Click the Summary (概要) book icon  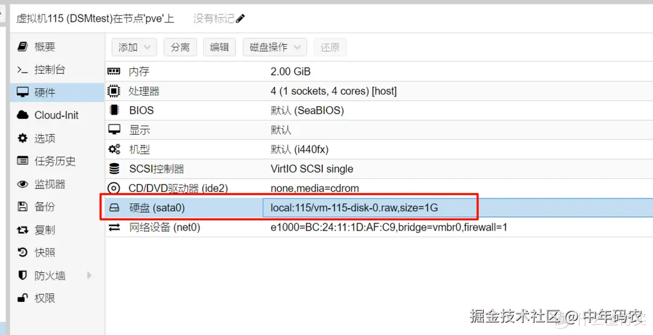(23, 46)
